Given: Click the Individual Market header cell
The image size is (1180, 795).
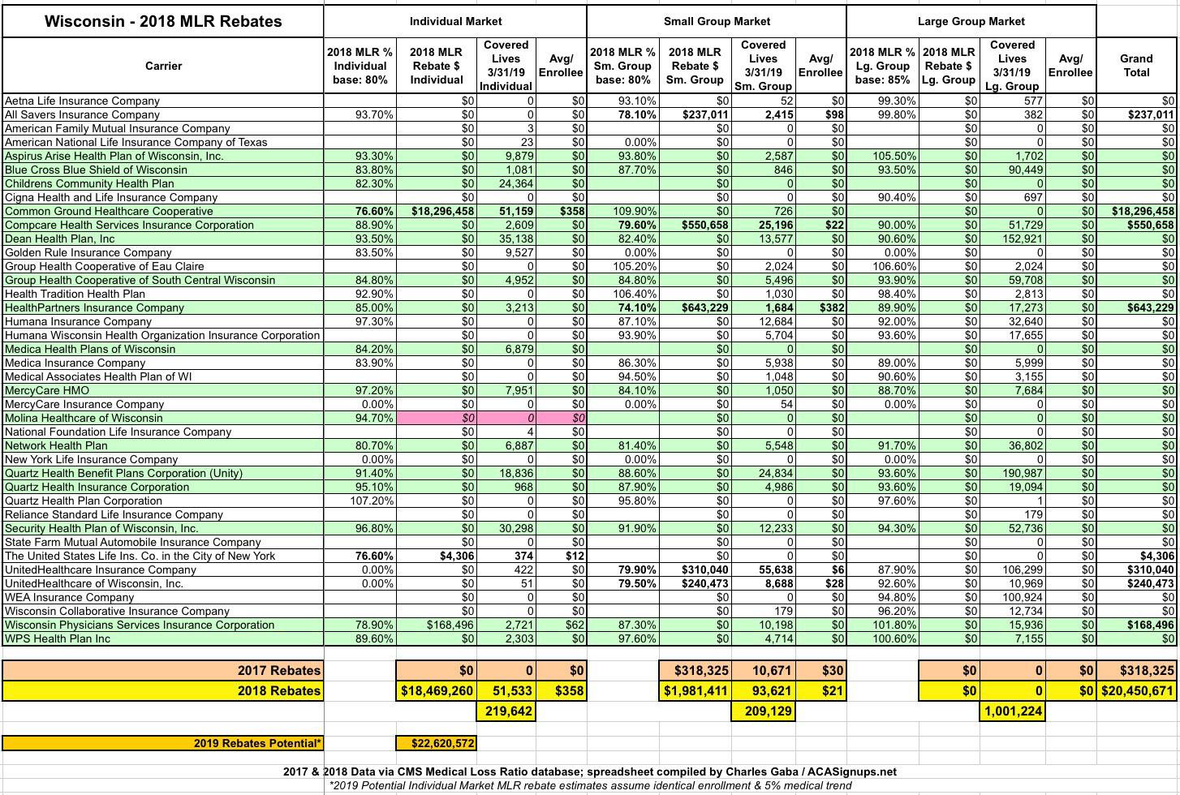Looking at the screenshot, I should [x=455, y=21].
